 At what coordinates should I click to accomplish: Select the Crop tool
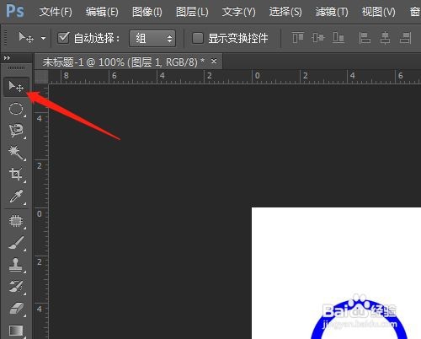(x=16, y=175)
